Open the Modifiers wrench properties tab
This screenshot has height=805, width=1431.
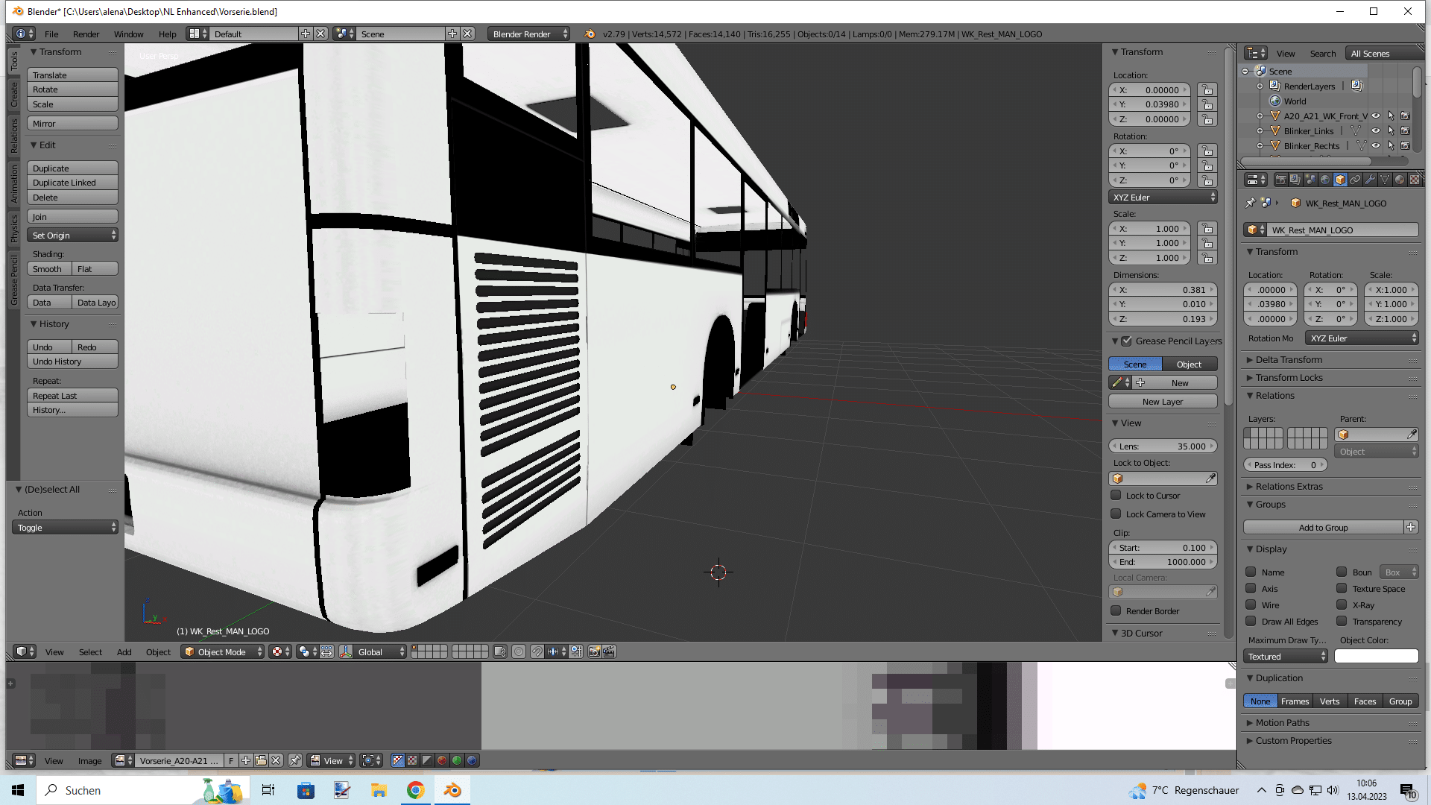1370,180
